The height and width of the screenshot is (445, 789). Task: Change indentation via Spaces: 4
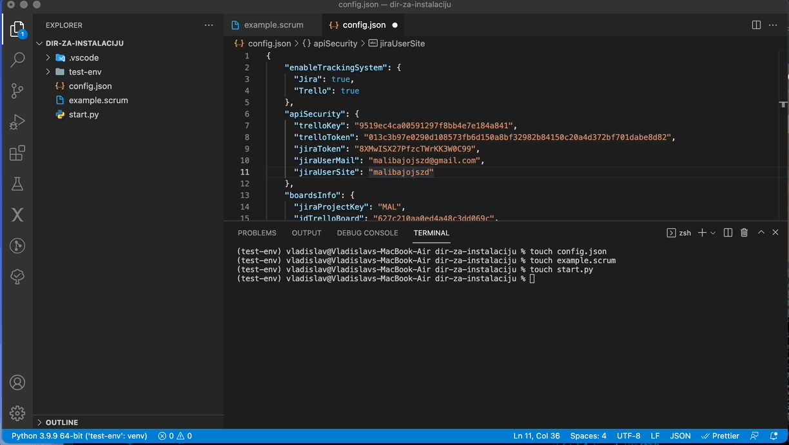click(588, 436)
